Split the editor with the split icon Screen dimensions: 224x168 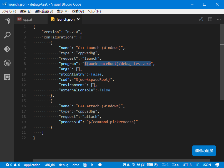click(210, 19)
